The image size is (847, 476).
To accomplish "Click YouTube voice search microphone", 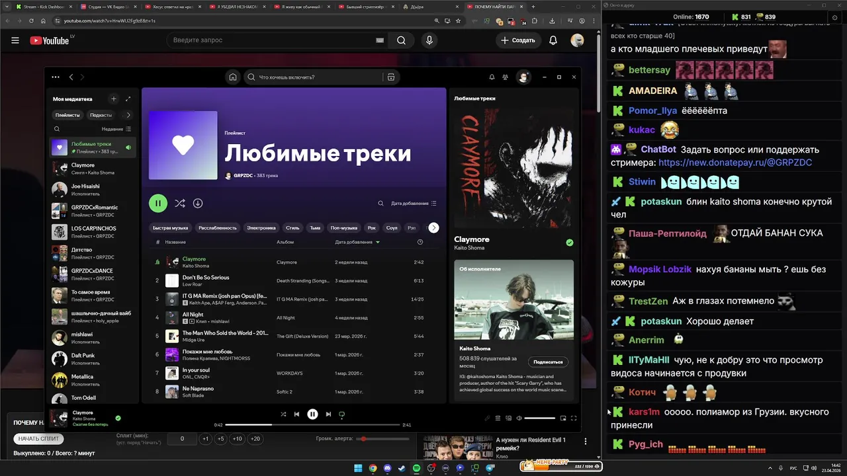I will tap(429, 40).
